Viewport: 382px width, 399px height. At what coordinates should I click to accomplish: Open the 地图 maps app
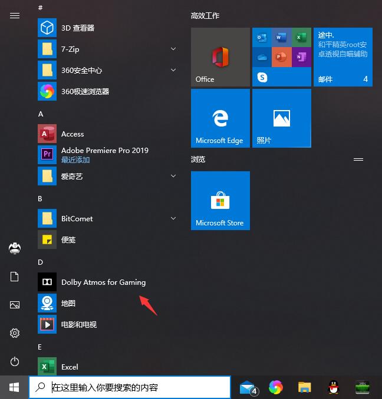click(68, 303)
